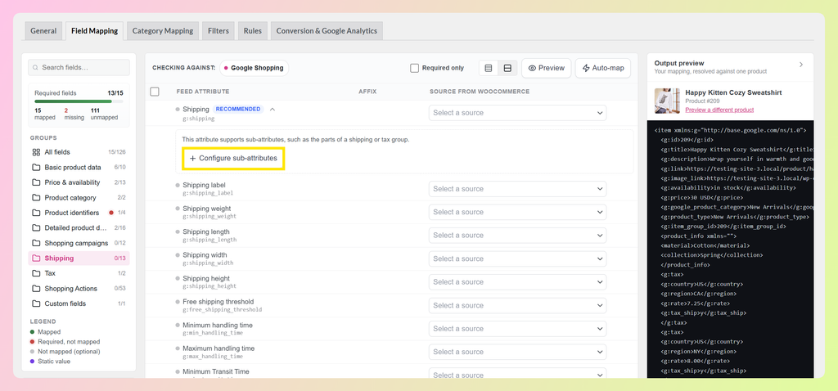This screenshot has width=838, height=391.
Task: Click the purple Static value legend dot
Action: click(33, 362)
